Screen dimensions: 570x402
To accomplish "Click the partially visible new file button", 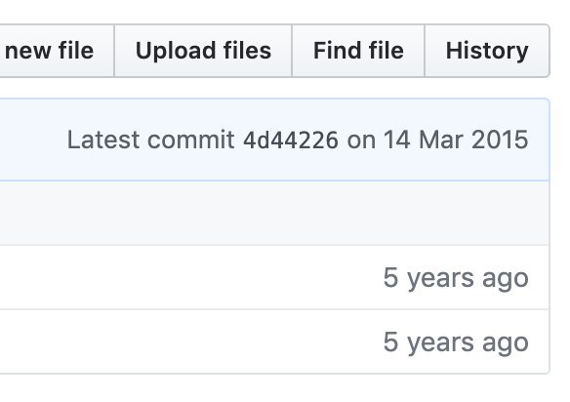I will click(x=57, y=51).
